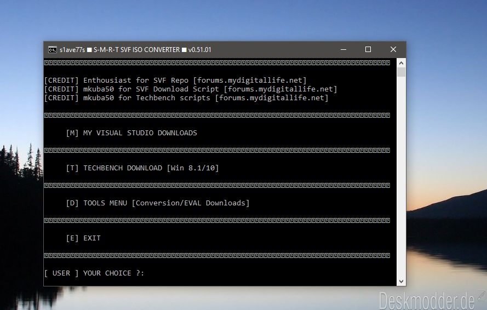This screenshot has width=487, height=310.
Task: Click the cmd icon in the title bar
Action: (52, 50)
